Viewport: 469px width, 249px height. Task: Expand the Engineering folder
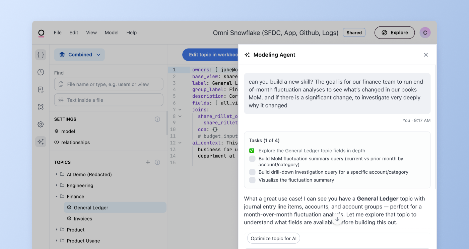pos(57,185)
